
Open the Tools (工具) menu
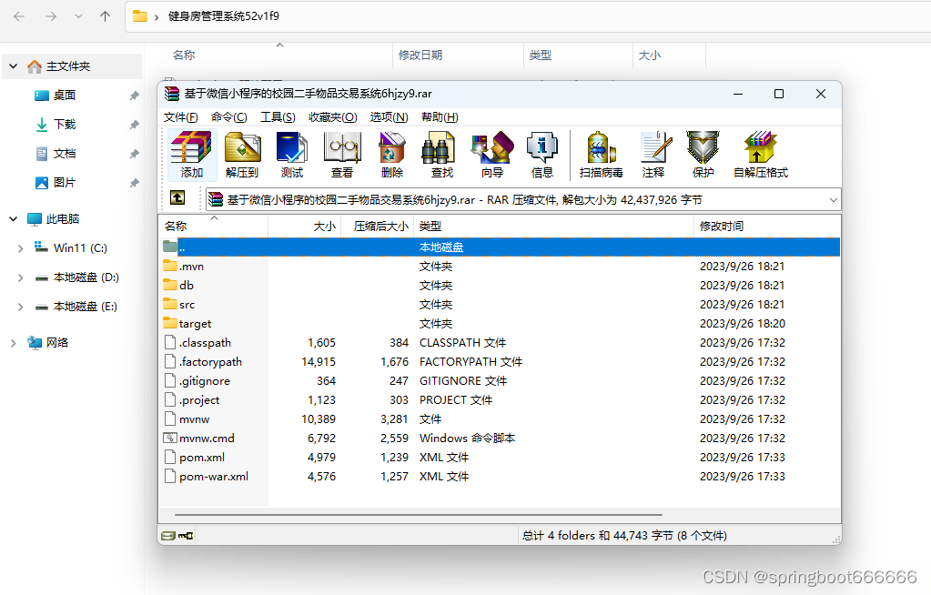click(278, 117)
